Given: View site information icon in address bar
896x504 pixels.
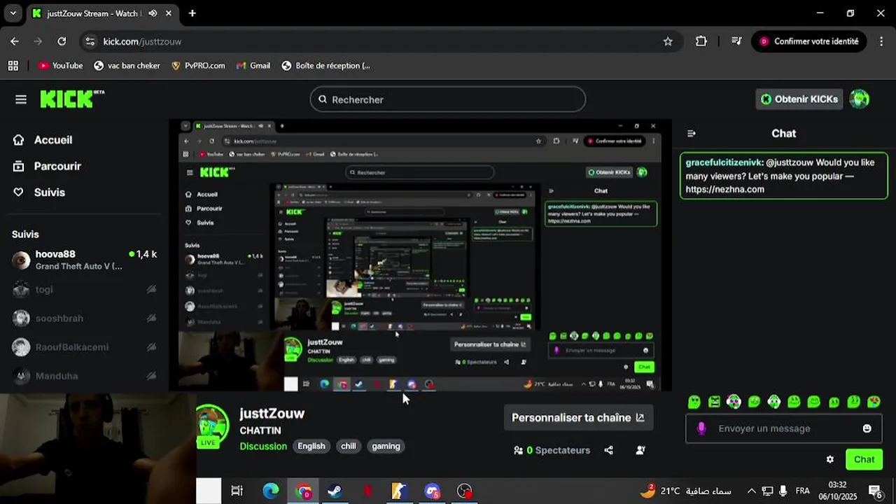Looking at the screenshot, I should tap(90, 41).
